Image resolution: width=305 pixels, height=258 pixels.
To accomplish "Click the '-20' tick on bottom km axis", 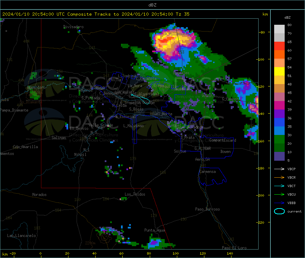I will pyautogui.click(x=13, y=253).
